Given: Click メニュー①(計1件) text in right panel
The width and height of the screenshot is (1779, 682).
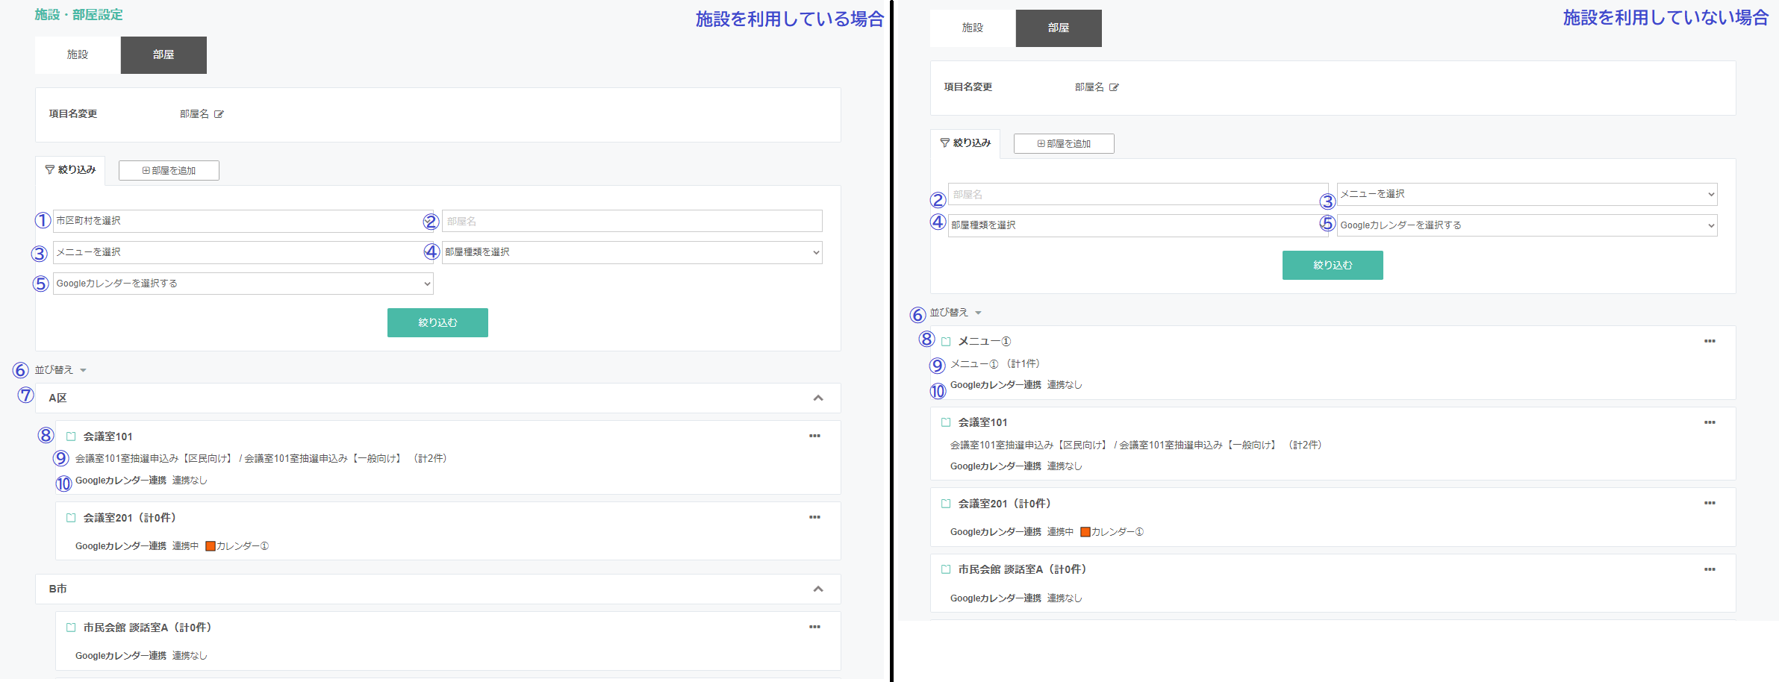Looking at the screenshot, I should coord(994,364).
